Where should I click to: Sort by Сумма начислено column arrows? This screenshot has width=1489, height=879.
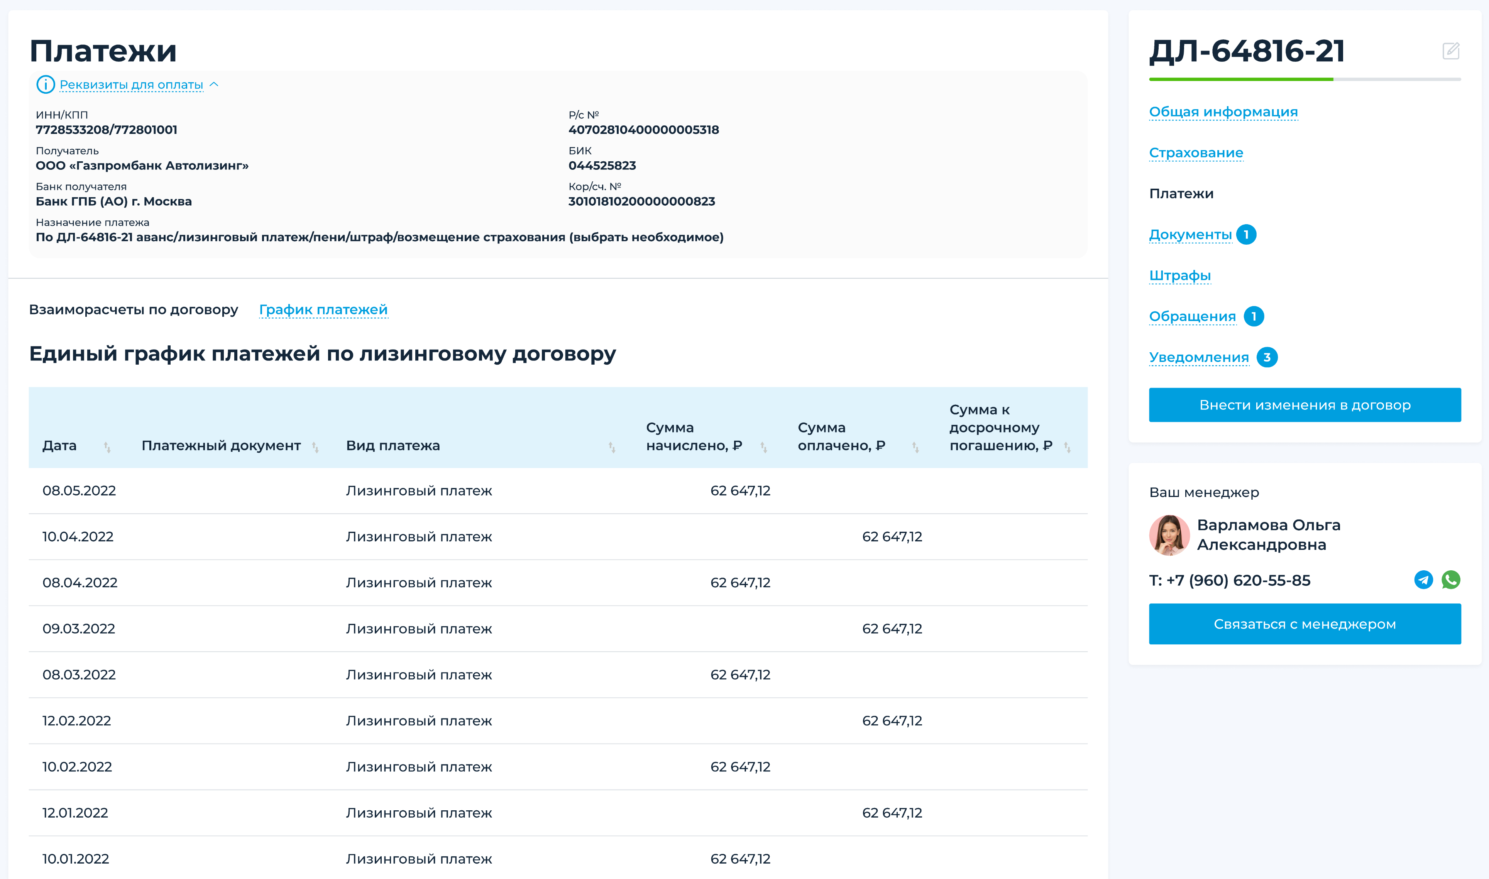763,447
